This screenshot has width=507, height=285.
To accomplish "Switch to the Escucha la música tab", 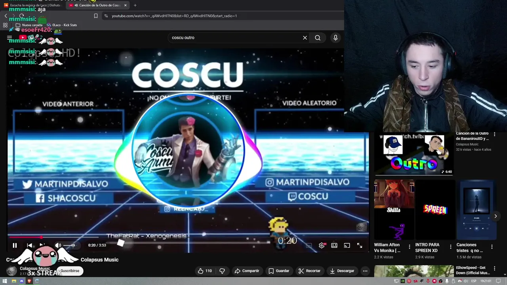I will pos(34,5).
